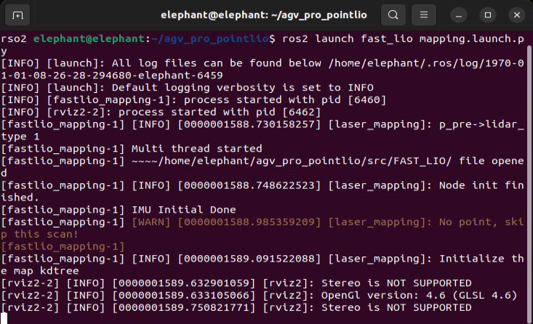Click the search magnifier icon

click(x=393, y=15)
